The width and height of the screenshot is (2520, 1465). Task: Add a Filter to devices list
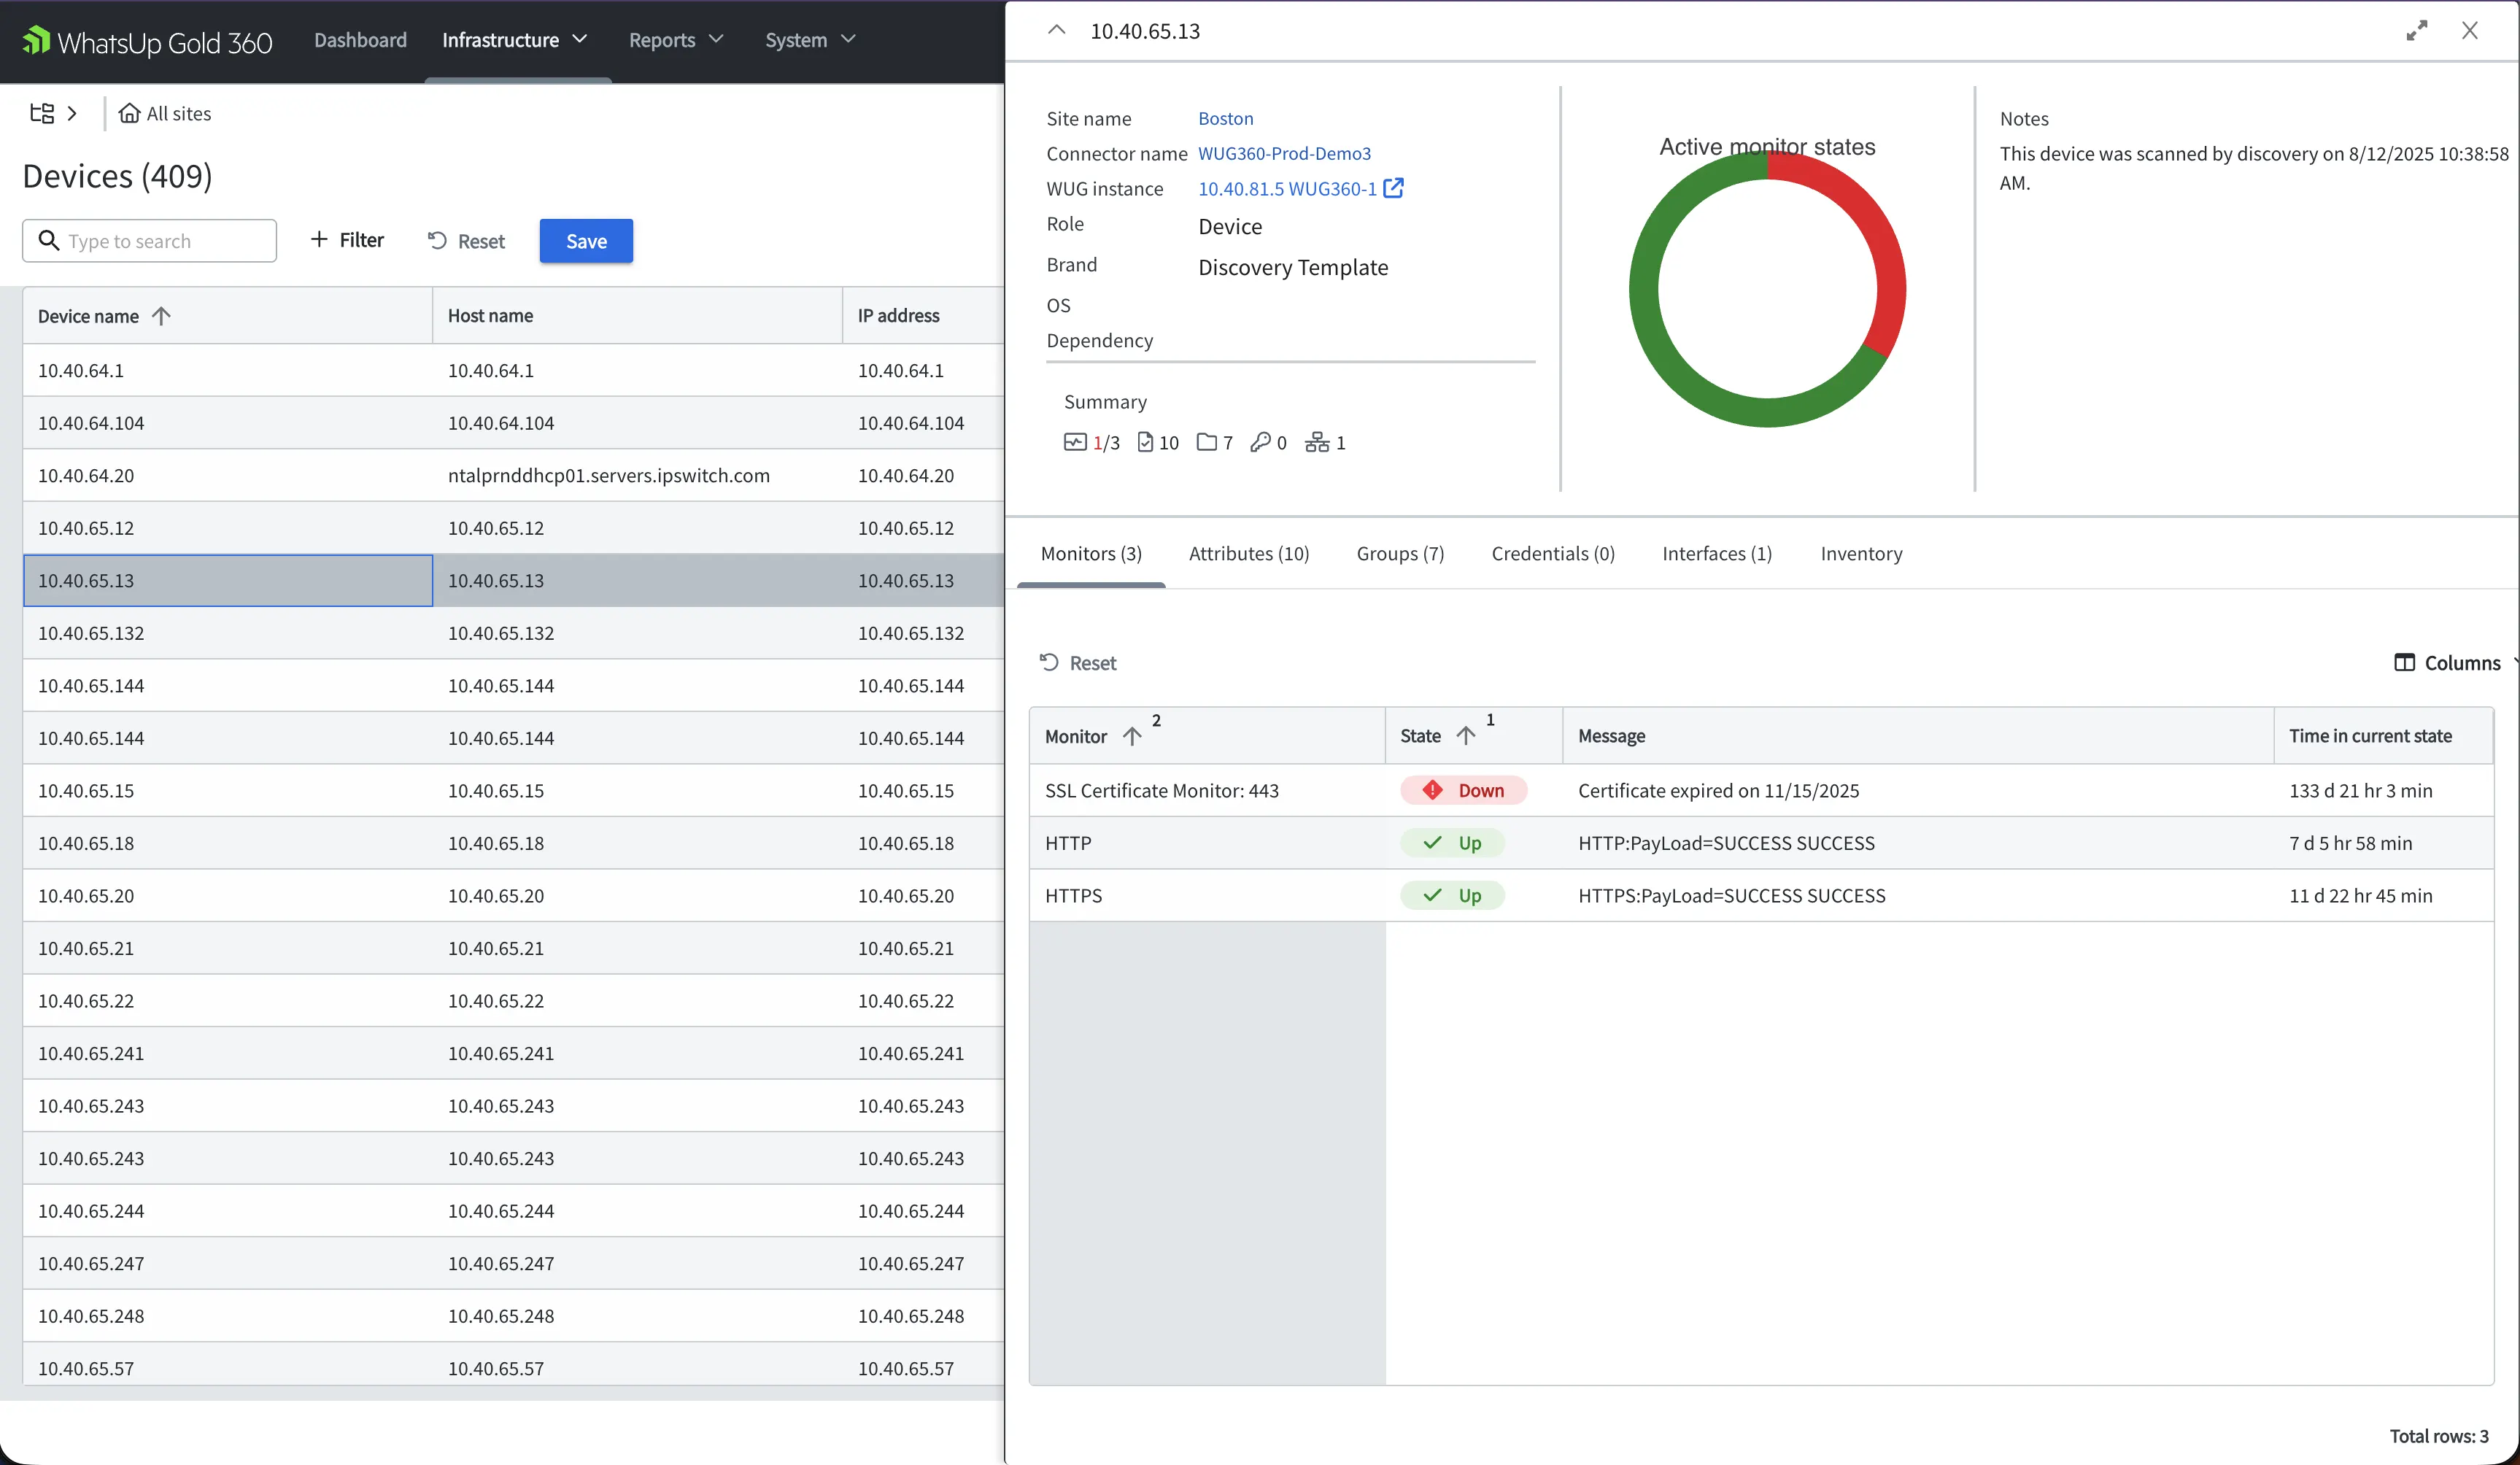pos(346,240)
